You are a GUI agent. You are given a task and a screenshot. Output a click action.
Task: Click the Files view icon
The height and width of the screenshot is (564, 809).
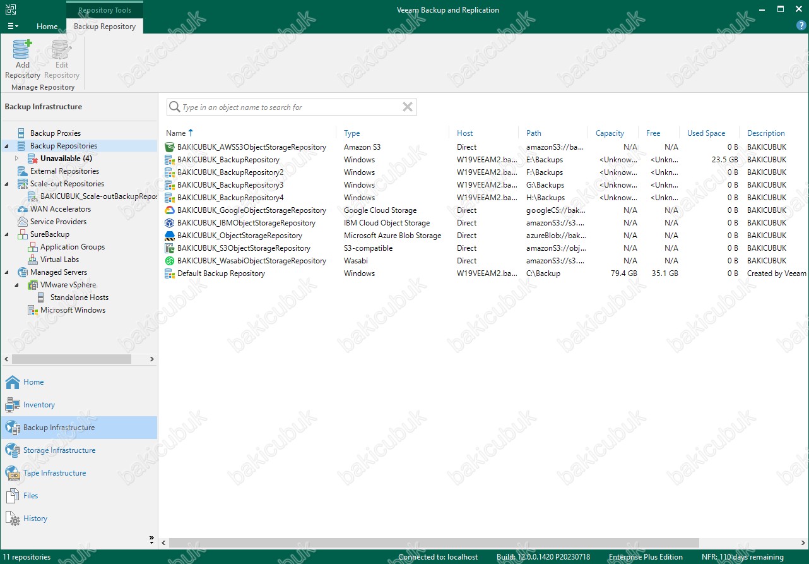pos(13,496)
